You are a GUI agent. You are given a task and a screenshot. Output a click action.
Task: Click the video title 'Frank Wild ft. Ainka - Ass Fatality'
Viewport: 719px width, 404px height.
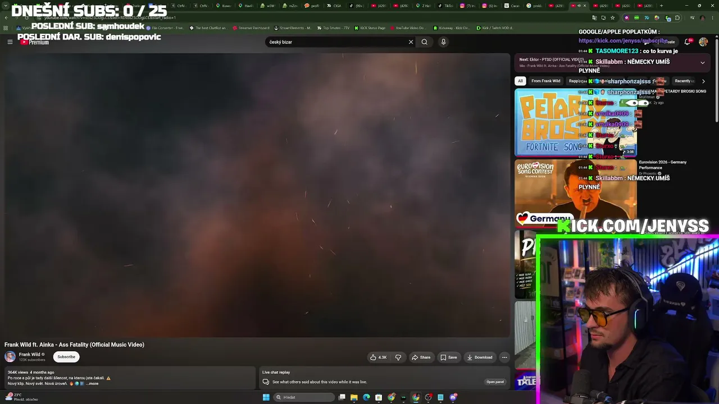pyautogui.click(x=74, y=345)
